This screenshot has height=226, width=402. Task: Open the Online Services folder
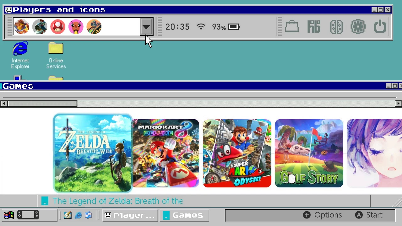click(x=56, y=55)
